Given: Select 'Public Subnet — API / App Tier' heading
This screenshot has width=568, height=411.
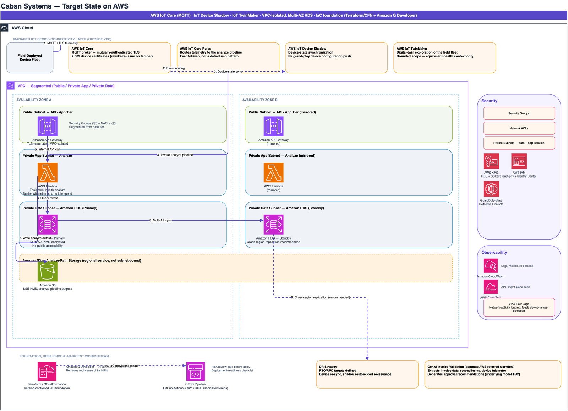Looking at the screenshot, I should 48,112.
